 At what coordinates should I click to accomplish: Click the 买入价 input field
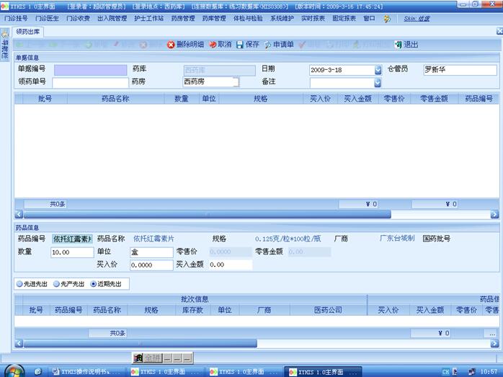click(151, 265)
